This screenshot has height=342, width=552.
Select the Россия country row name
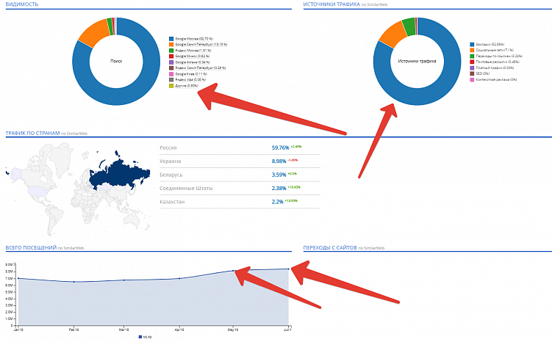[x=168, y=148]
